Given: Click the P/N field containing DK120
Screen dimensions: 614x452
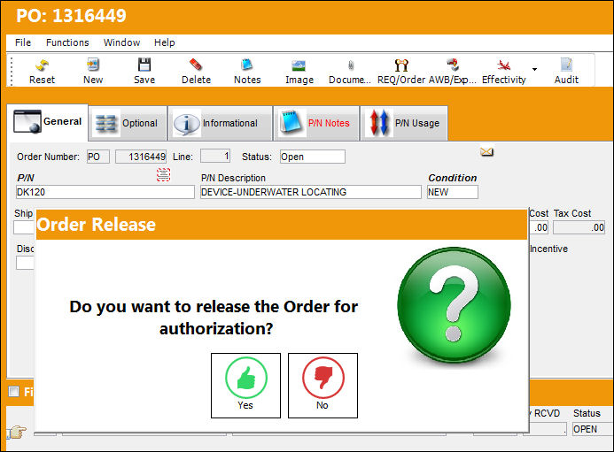Looking at the screenshot, I should (105, 192).
